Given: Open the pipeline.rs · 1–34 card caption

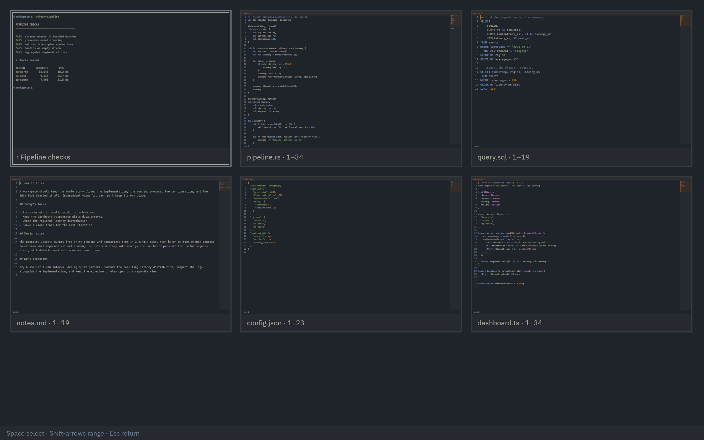Looking at the screenshot, I should 351,157.
